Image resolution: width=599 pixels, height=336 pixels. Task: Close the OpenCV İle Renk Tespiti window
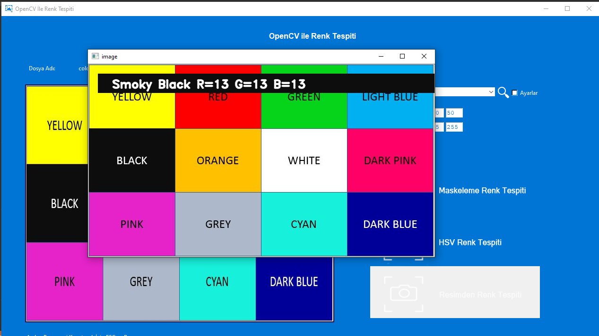click(589, 8)
